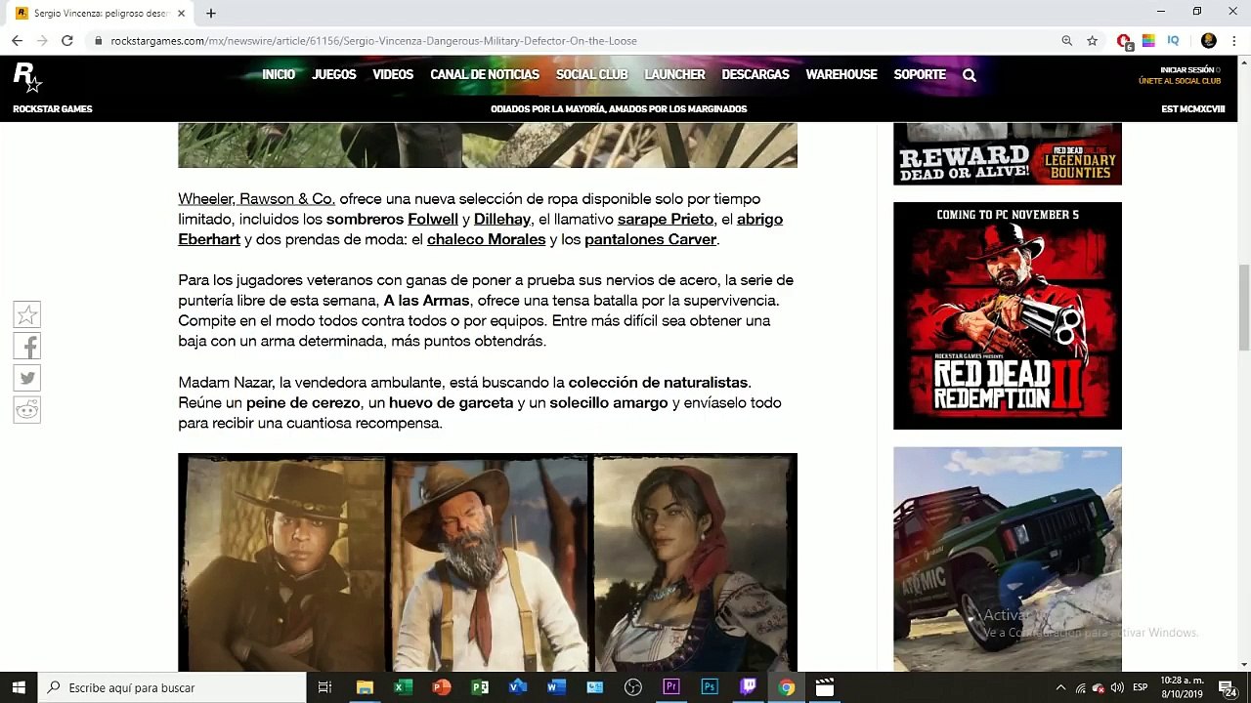Viewport: 1251px width, 703px height.
Task: Open CANAL DE NOTICIAS
Action: pyautogui.click(x=485, y=75)
